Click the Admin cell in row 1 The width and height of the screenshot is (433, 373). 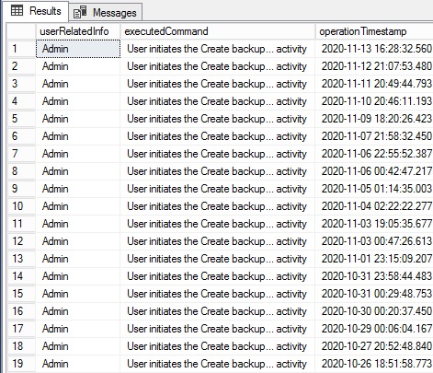[78, 49]
